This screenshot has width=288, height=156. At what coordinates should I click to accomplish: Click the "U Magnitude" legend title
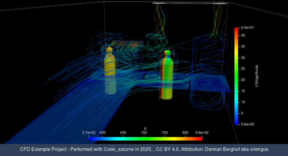[257, 76]
